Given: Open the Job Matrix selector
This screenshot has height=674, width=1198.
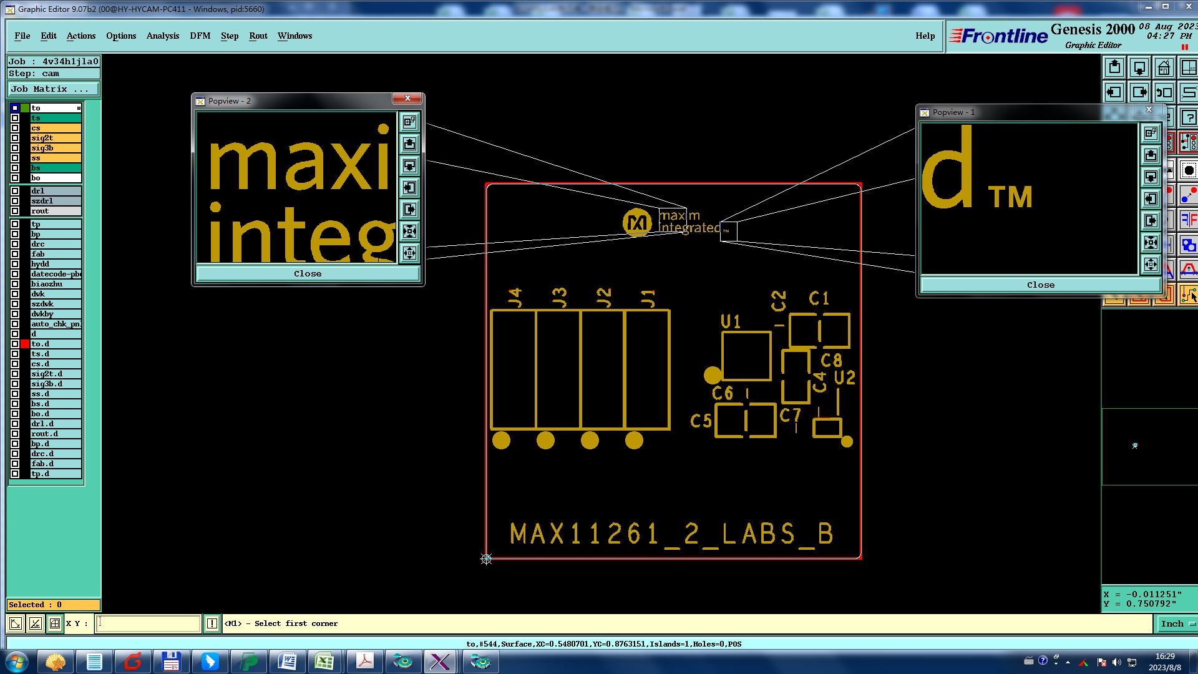Looking at the screenshot, I should click(54, 89).
